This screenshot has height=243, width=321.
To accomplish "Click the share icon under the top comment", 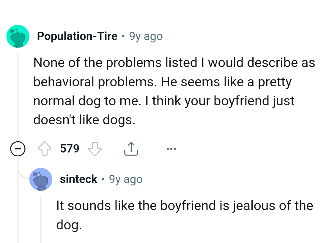I will pos(131,149).
